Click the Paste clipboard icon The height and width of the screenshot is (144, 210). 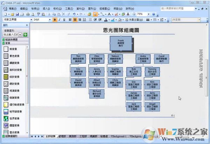point(59,14)
